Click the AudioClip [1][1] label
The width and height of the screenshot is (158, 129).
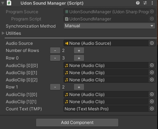[21, 102]
